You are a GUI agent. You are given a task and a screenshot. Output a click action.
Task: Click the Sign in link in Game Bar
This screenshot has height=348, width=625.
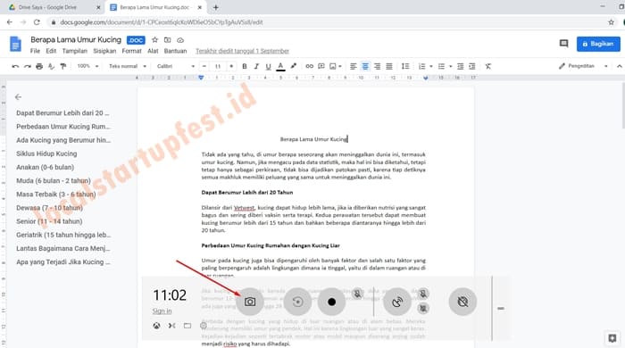point(162,311)
